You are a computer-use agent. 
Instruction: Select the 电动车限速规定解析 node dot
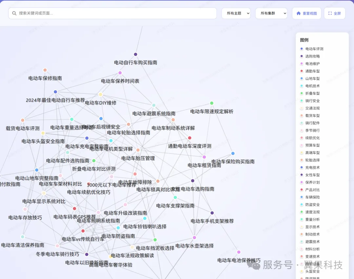pos(211,103)
